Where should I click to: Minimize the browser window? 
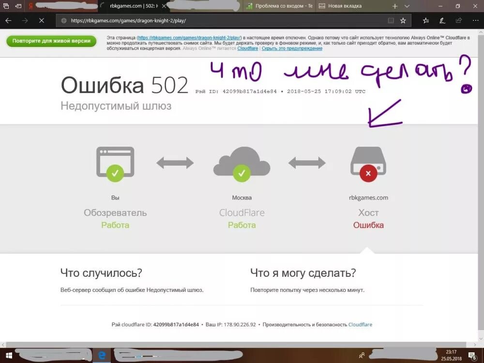440,6
